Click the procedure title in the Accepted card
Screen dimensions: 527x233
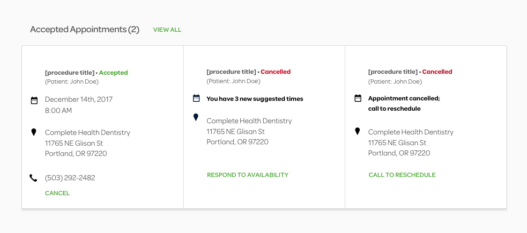[70, 73]
